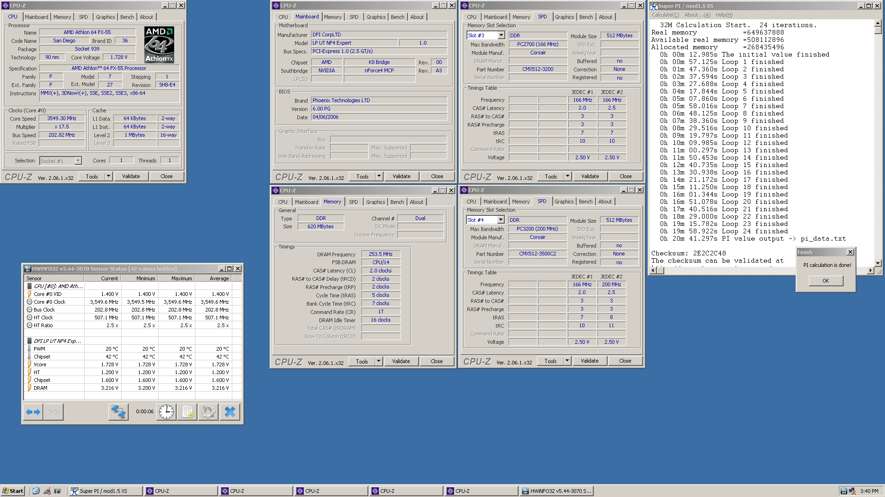Click Super PI vertical scrollbar down arrow
The width and height of the screenshot is (885, 497).
pos(878,263)
